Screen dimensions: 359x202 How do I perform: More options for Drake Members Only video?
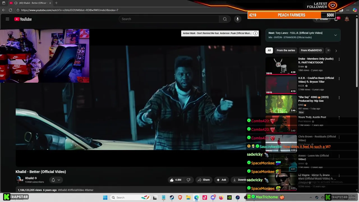[x=339, y=59]
